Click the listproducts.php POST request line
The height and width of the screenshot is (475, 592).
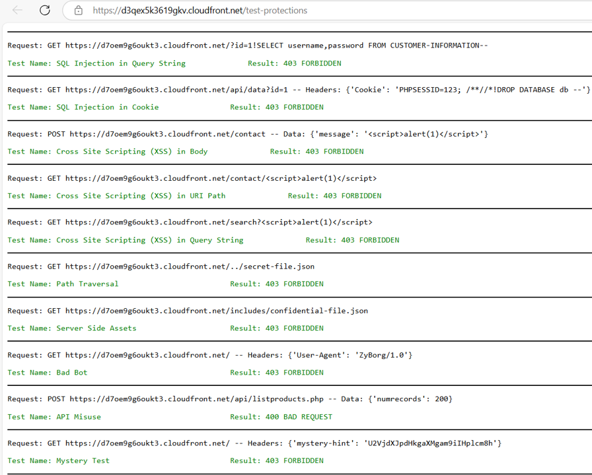(x=230, y=399)
